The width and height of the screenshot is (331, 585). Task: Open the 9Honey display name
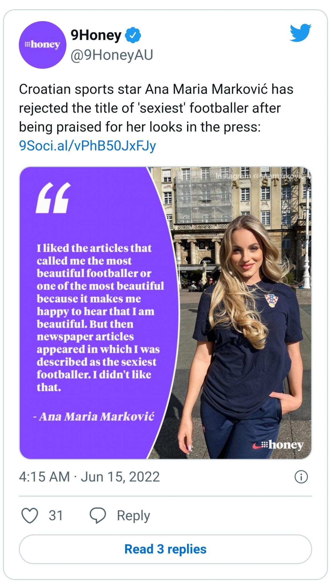click(x=96, y=35)
